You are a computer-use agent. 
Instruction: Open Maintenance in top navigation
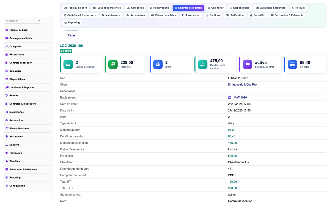111,15
